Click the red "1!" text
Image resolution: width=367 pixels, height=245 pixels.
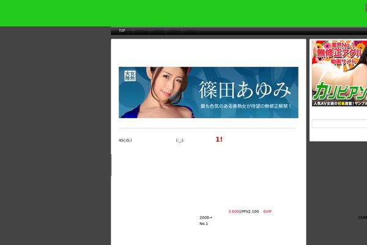tap(218, 140)
